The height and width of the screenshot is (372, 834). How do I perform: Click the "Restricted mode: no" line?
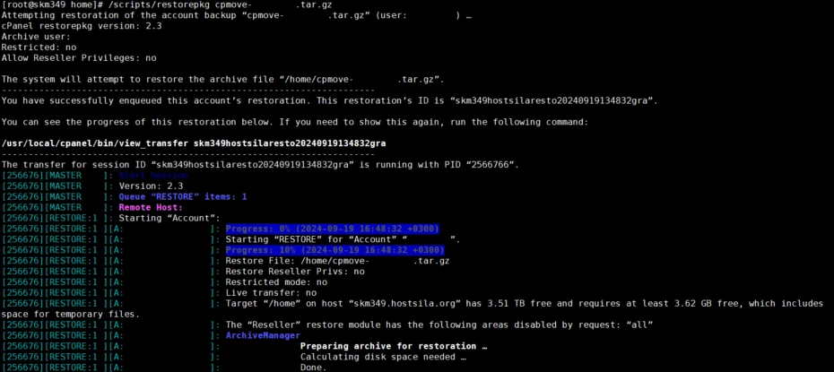tap(276, 282)
